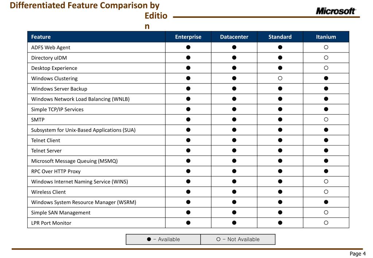Click the Datacenter dot in SUA row
373x258 pixels.
[234, 130]
